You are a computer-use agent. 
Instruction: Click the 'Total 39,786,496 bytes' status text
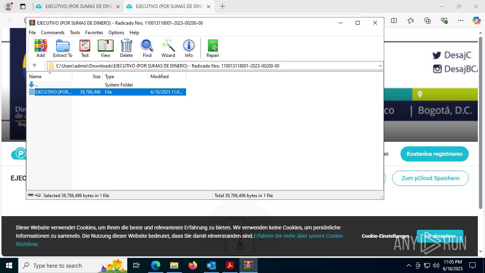[x=244, y=196]
